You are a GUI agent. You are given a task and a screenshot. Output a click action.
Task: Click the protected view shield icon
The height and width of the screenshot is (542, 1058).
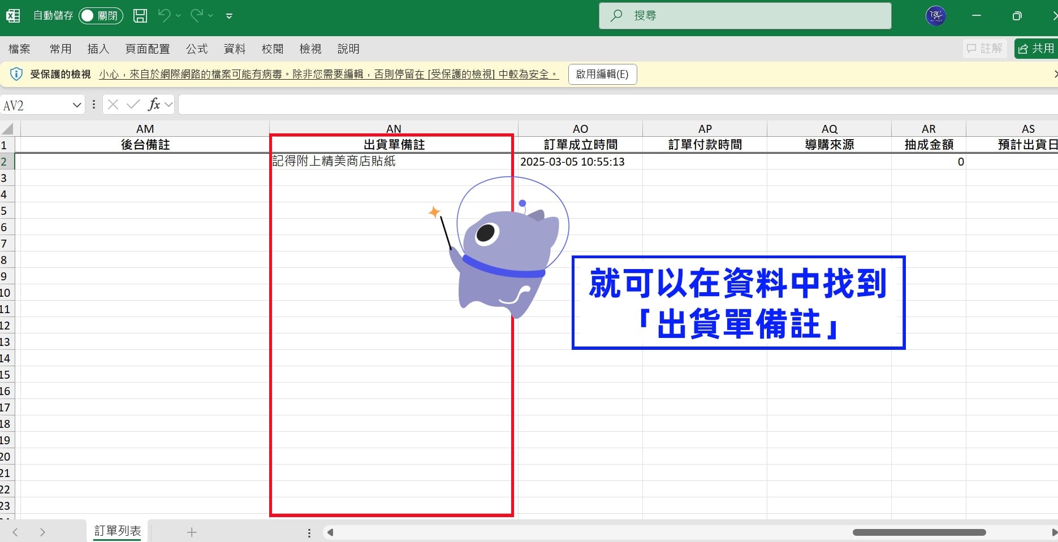tap(16, 74)
